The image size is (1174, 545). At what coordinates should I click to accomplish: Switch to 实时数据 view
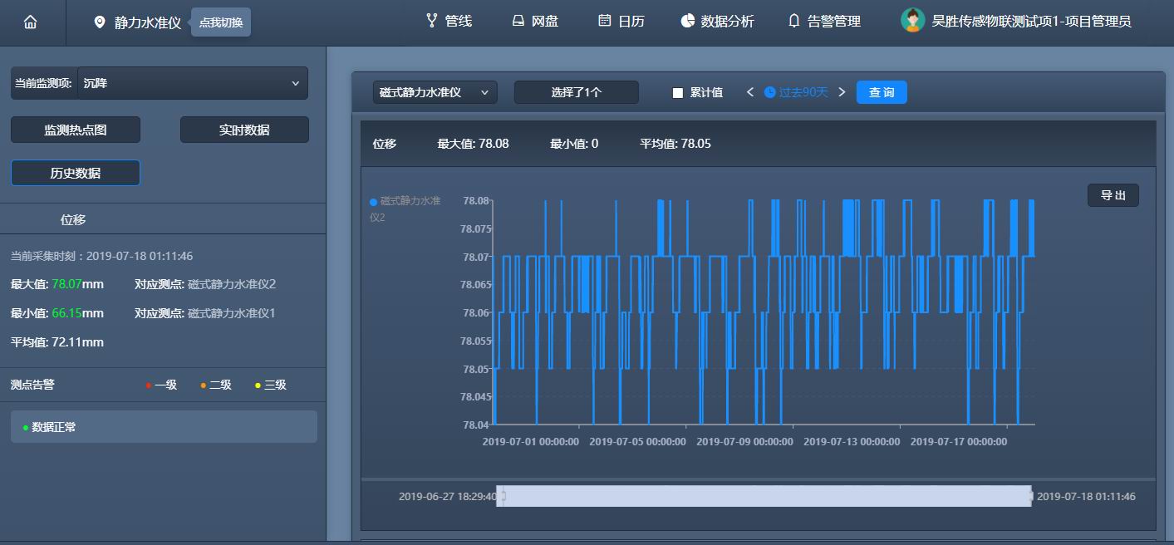tap(244, 130)
